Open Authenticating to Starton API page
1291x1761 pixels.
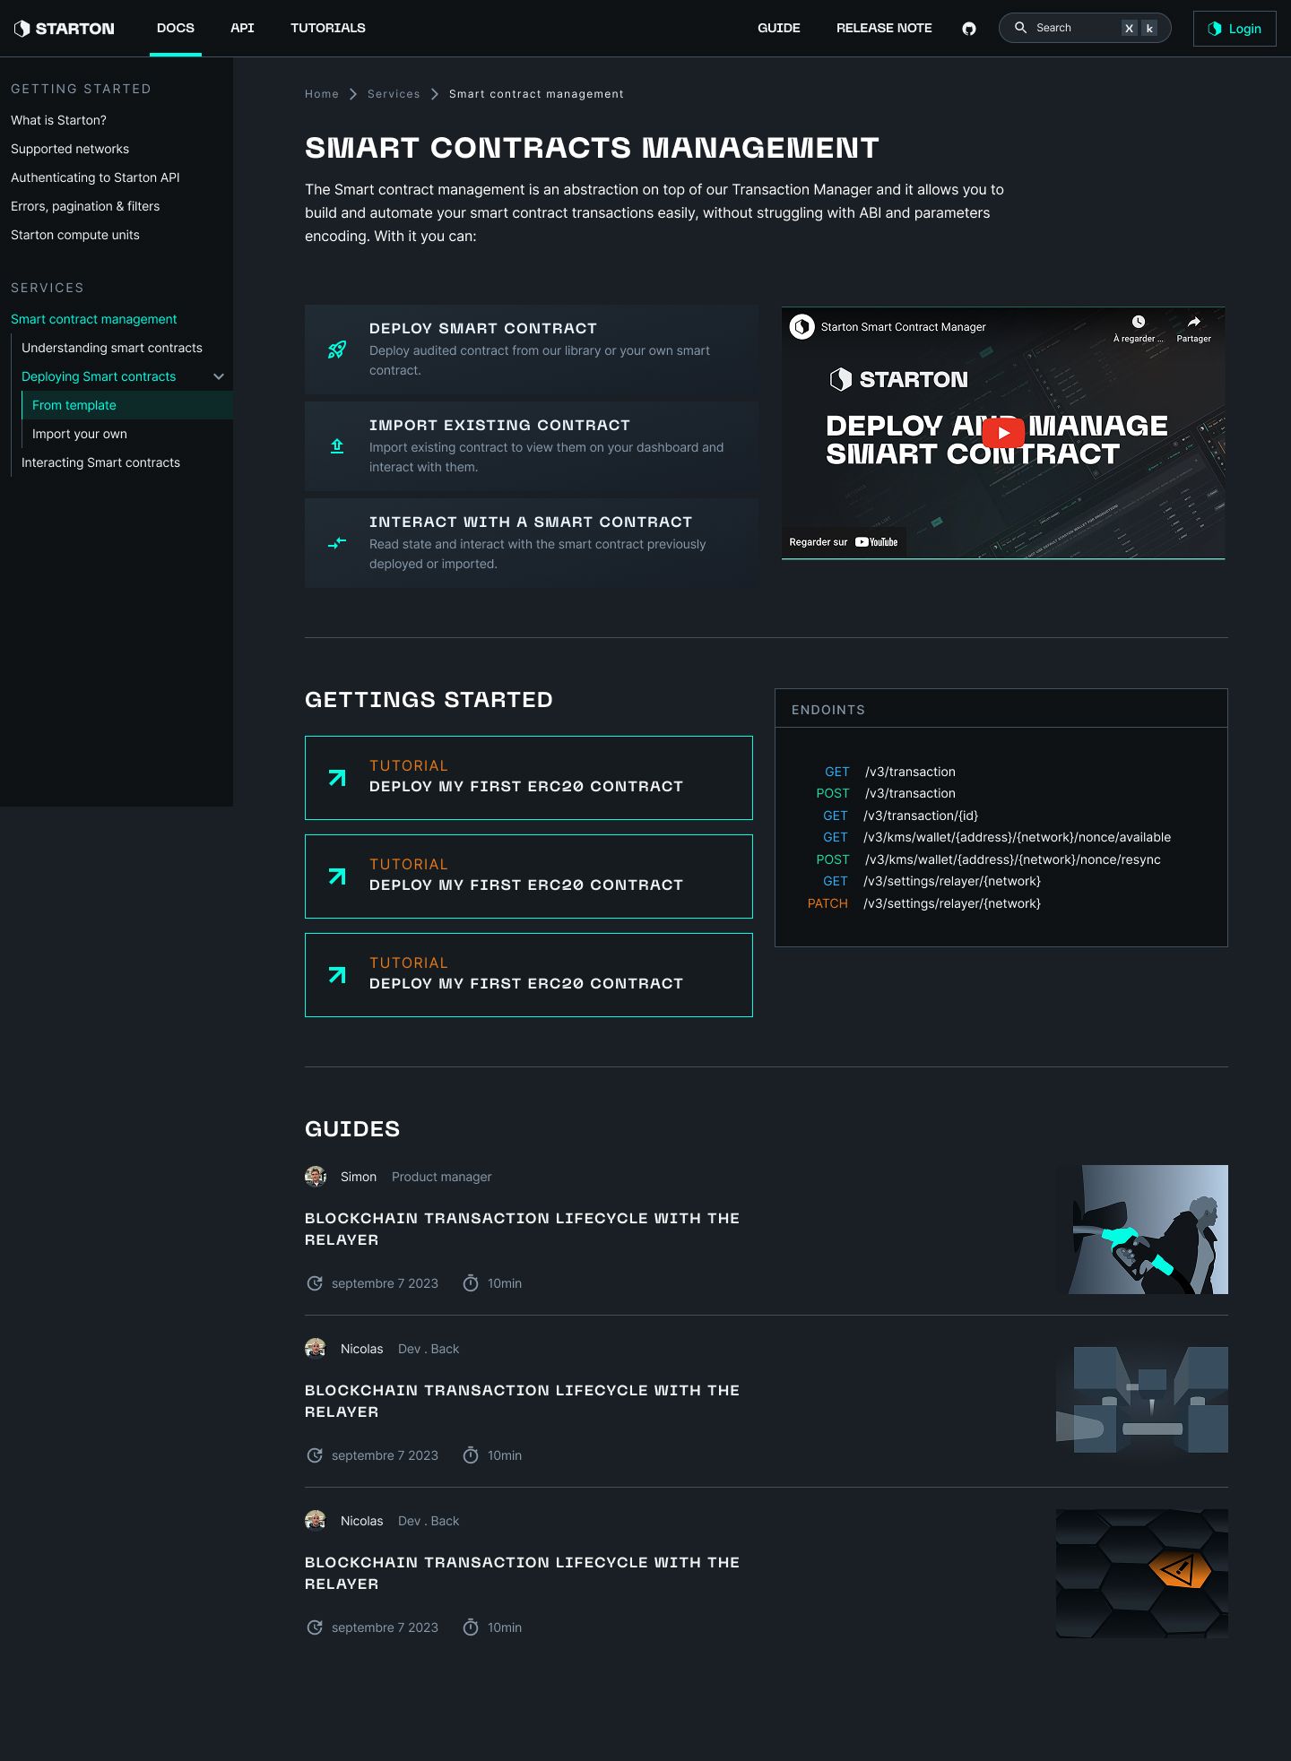click(x=95, y=177)
